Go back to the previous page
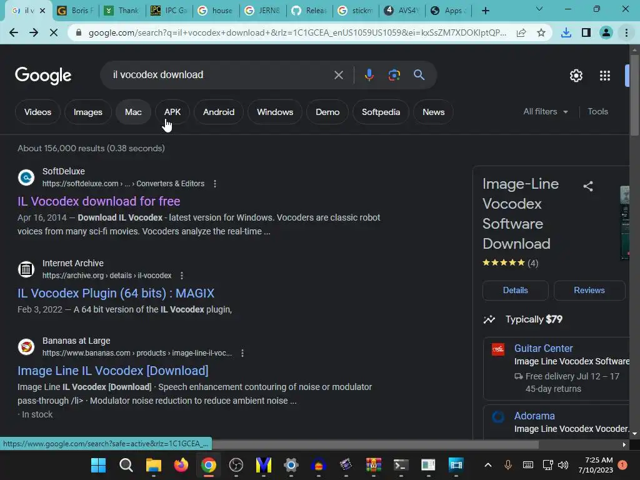The image size is (640, 480). point(14,32)
